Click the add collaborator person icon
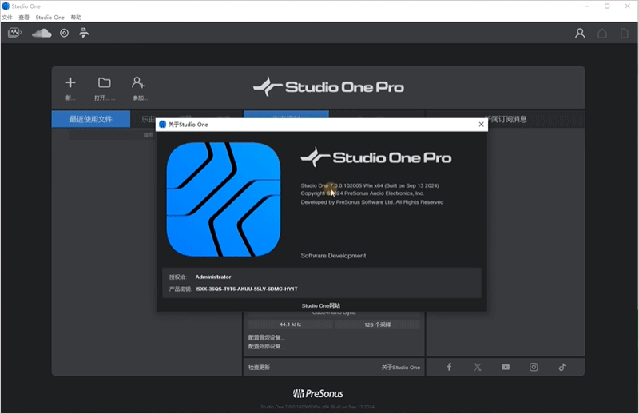 click(138, 83)
